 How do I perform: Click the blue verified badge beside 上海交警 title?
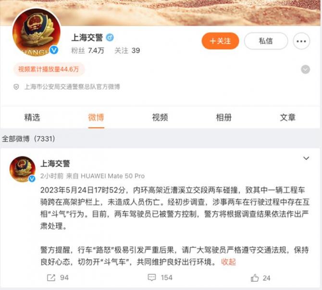click(110, 37)
